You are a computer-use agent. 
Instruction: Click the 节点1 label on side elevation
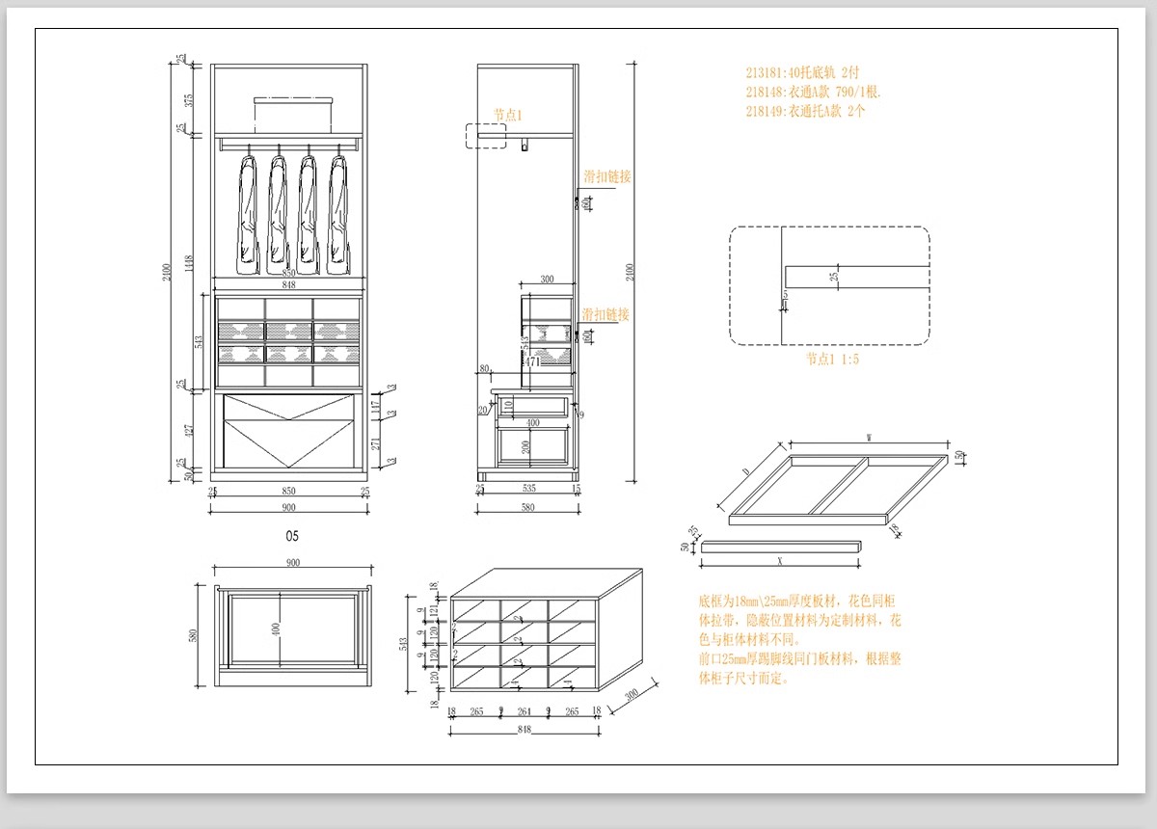[x=507, y=114]
